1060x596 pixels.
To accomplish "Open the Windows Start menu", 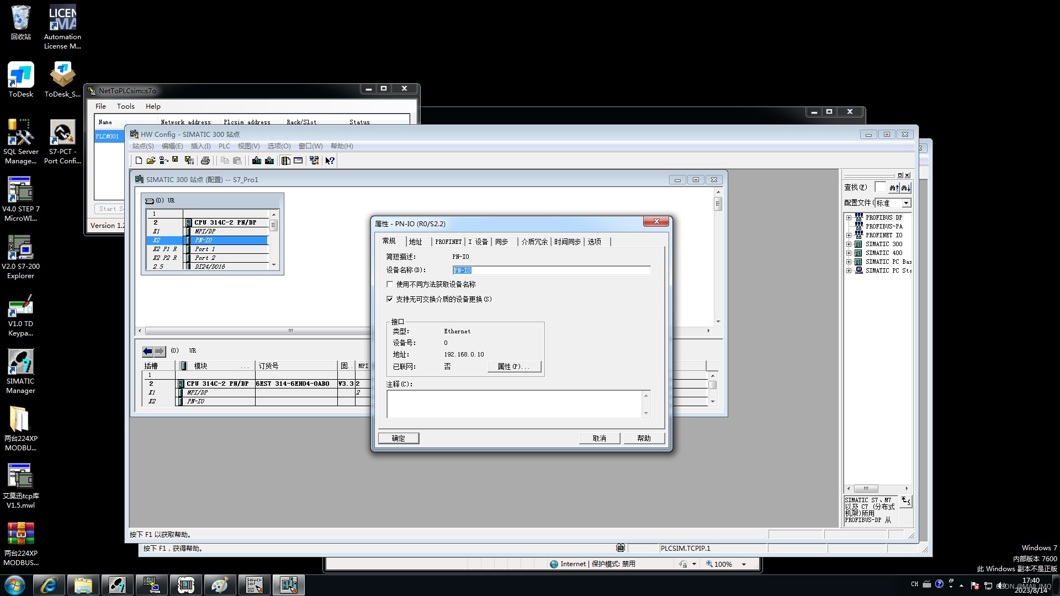I will pos(15,585).
